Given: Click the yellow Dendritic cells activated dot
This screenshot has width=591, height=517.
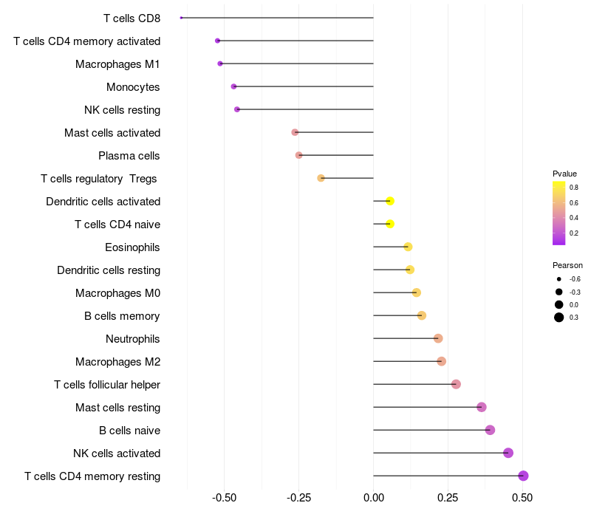Looking at the screenshot, I should tap(390, 201).
